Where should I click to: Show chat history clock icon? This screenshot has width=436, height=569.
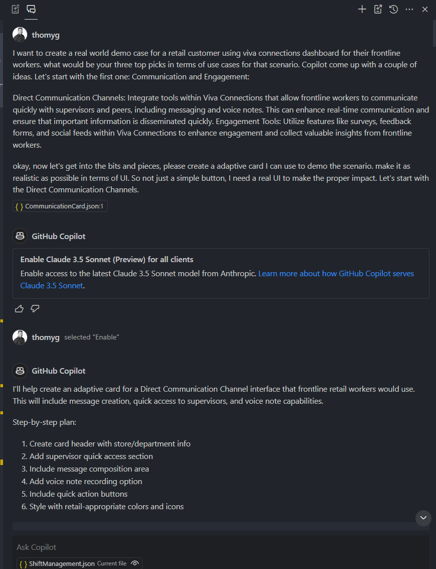coord(393,9)
